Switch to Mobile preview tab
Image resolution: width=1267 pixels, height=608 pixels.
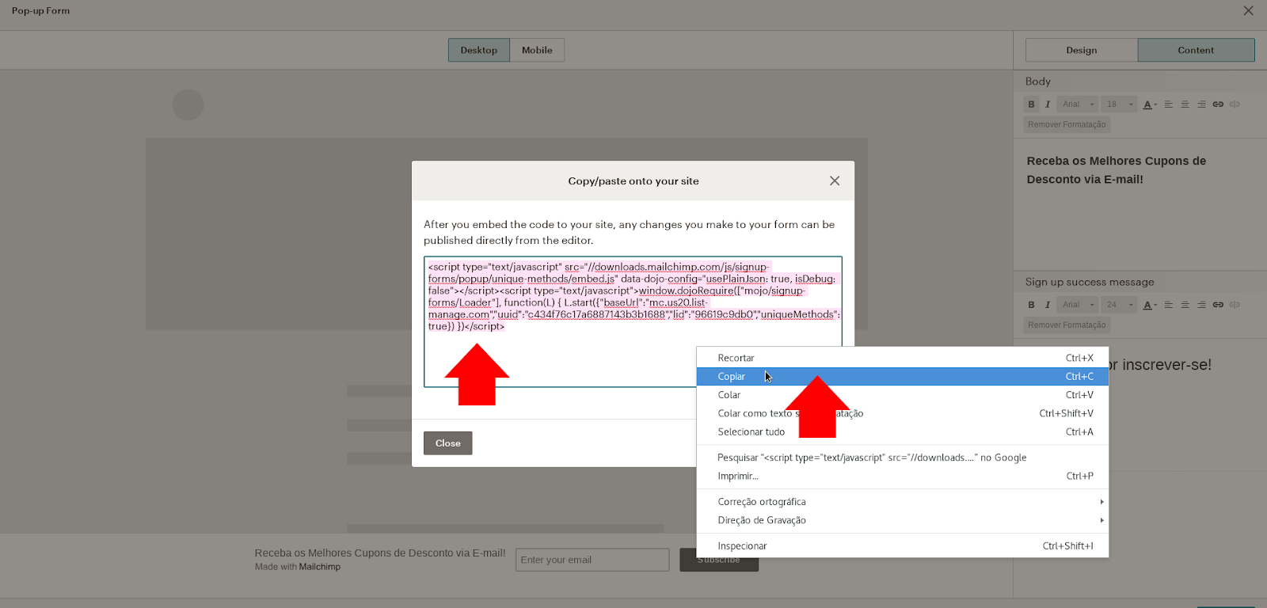pos(537,50)
